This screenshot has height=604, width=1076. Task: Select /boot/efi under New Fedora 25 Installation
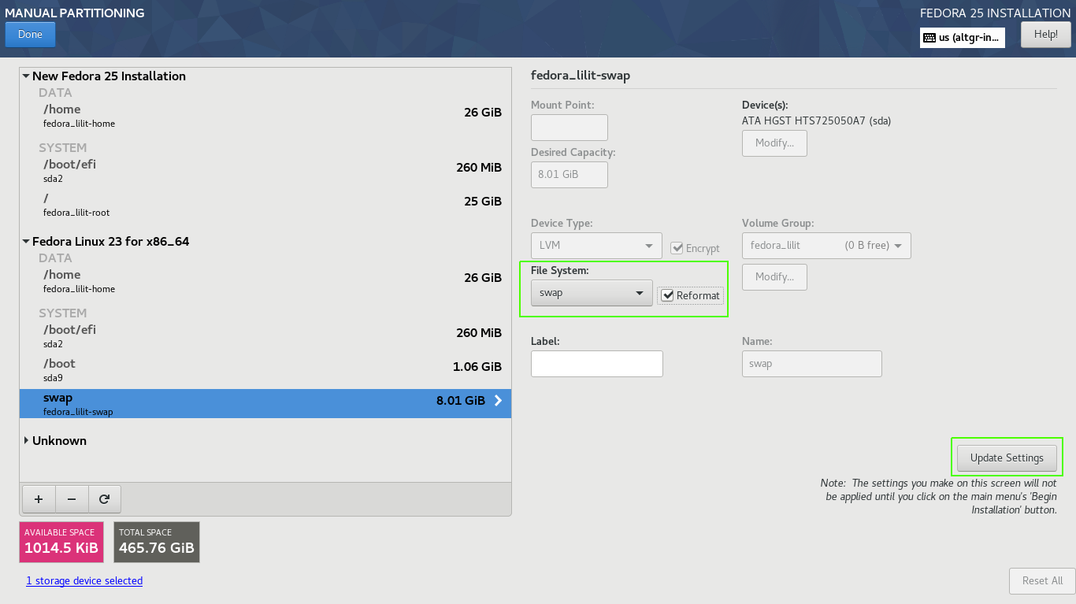(x=265, y=171)
